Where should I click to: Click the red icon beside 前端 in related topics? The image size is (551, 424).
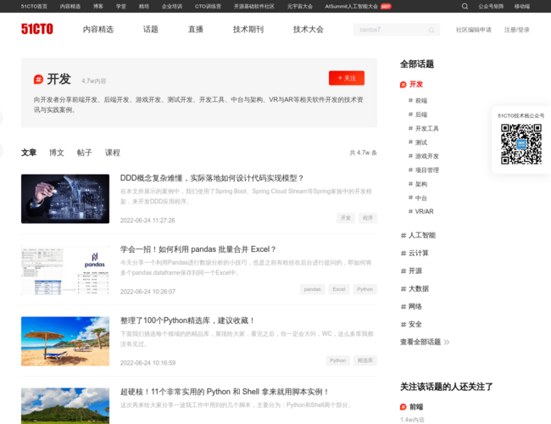pyautogui.click(x=403, y=407)
